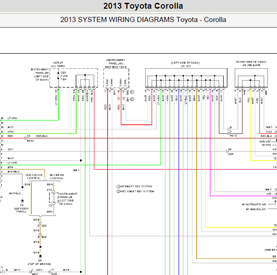Click the "W/ MANUAL A/C" label
This screenshot has width=277, height=275.
pos(256,209)
